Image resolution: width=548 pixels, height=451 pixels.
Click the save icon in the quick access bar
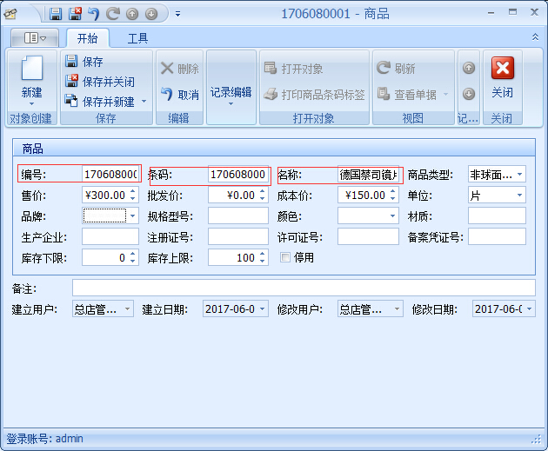pyautogui.click(x=56, y=14)
